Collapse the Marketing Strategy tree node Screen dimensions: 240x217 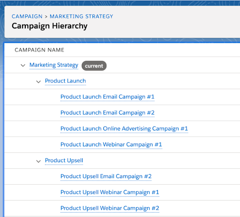23,65
